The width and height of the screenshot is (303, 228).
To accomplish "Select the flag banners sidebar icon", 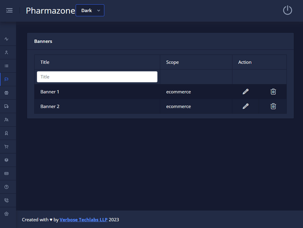I will pos(7,80).
